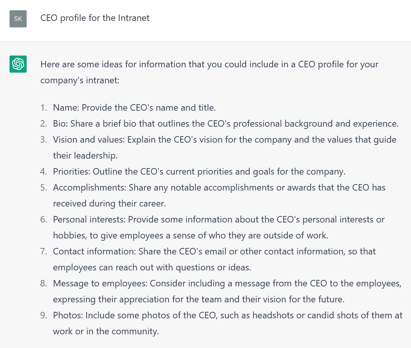Click the "Photos" list item text
The width and height of the screenshot is (411, 348).
click(x=227, y=315)
